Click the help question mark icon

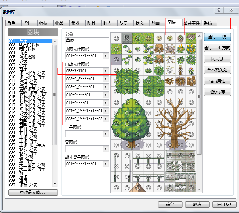click(219, 10)
